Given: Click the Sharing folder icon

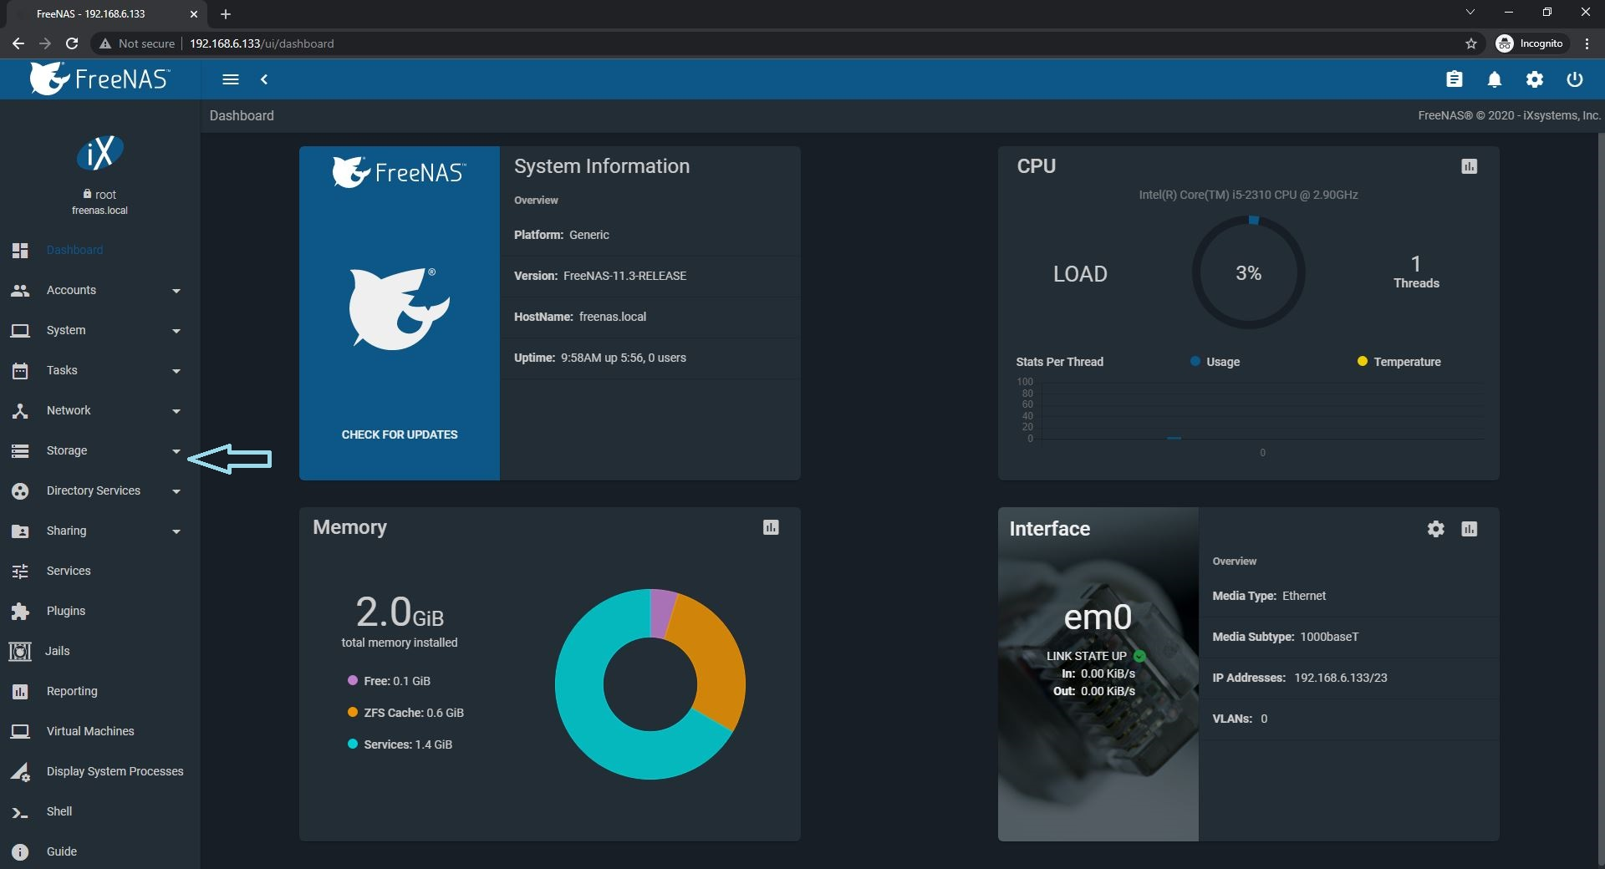Looking at the screenshot, I should tap(20, 531).
